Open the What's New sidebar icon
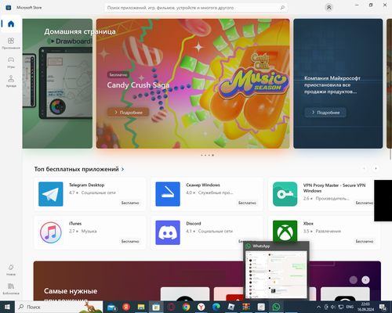392x313 pixels. [11, 270]
